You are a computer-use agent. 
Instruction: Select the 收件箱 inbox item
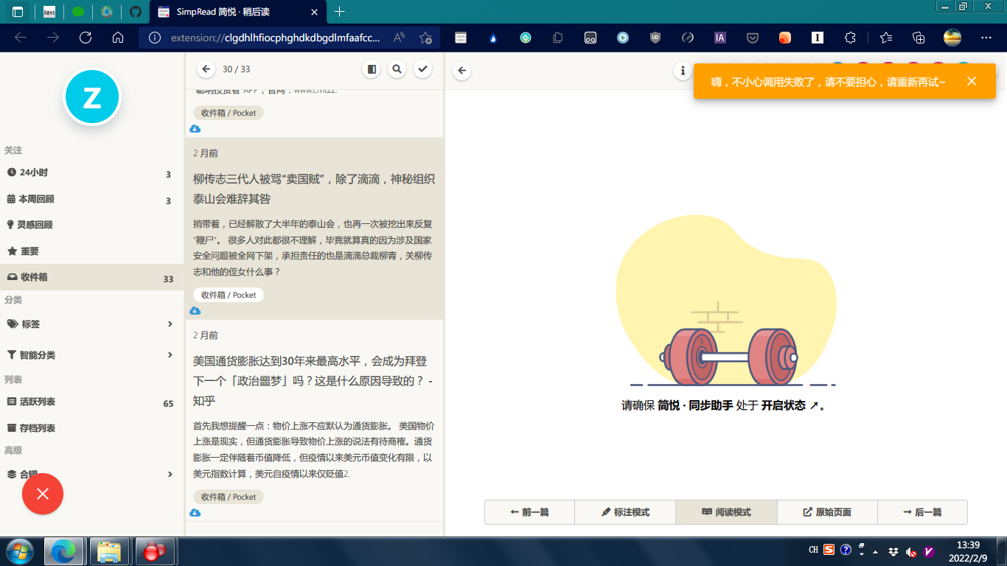[x=91, y=278]
